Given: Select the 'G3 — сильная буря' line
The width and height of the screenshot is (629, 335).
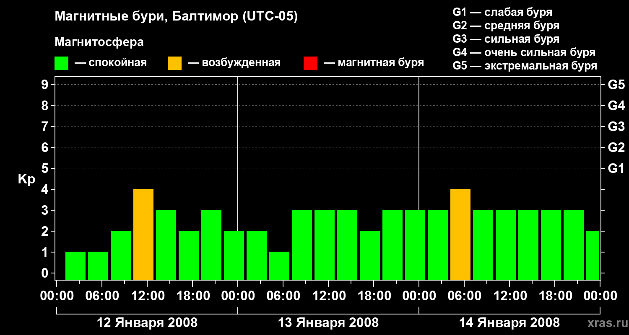Looking at the screenshot, I should [506, 39].
